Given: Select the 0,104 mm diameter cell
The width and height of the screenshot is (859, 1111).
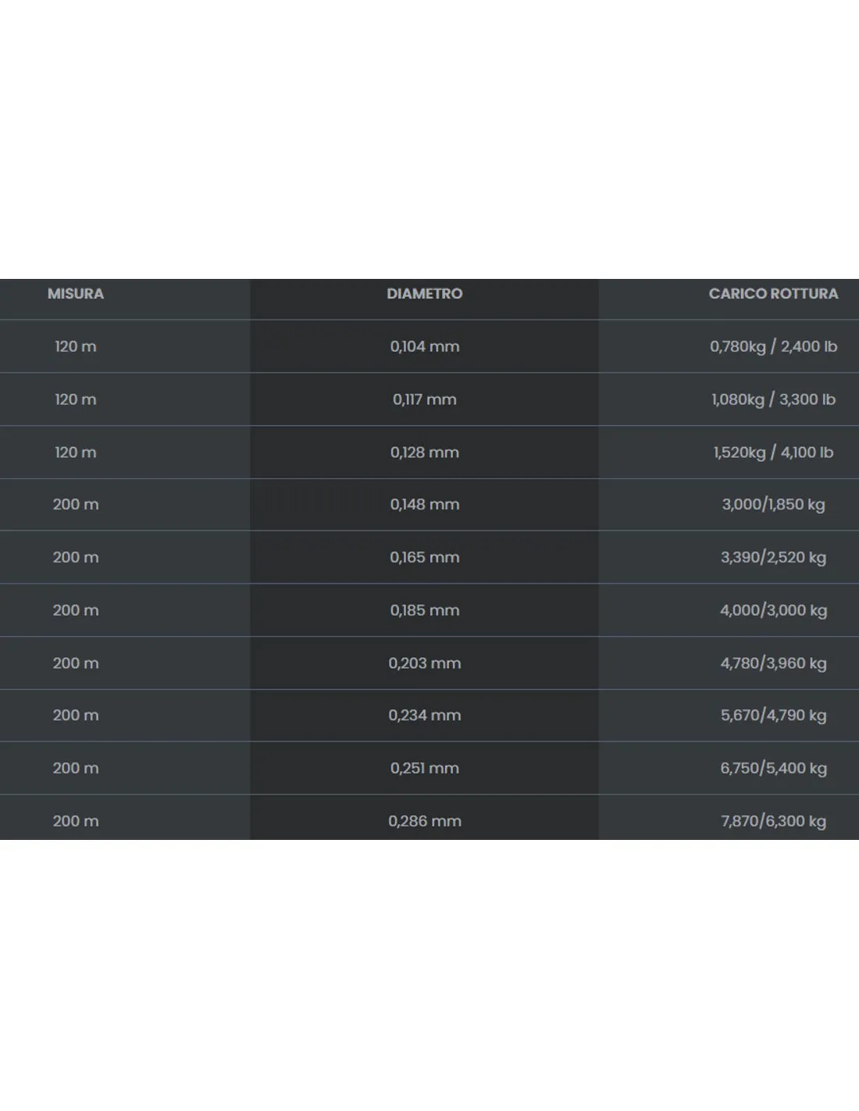Looking at the screenshot, I should 425,346.
